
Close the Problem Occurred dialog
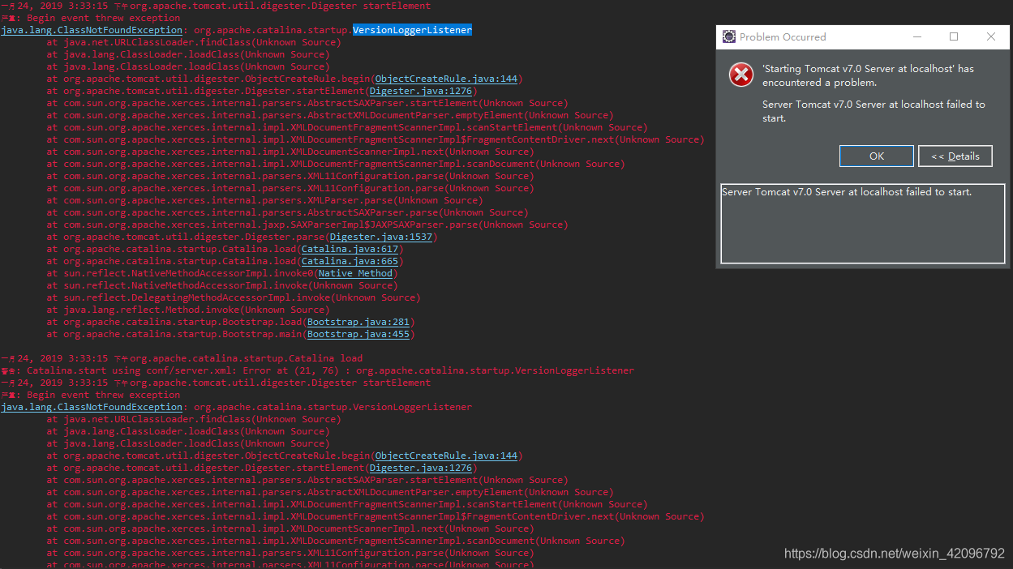(x=990, y=36)
